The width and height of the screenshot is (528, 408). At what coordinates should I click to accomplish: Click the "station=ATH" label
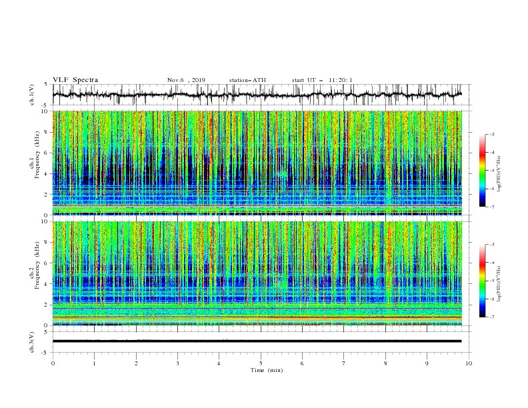tap(247, 80)
